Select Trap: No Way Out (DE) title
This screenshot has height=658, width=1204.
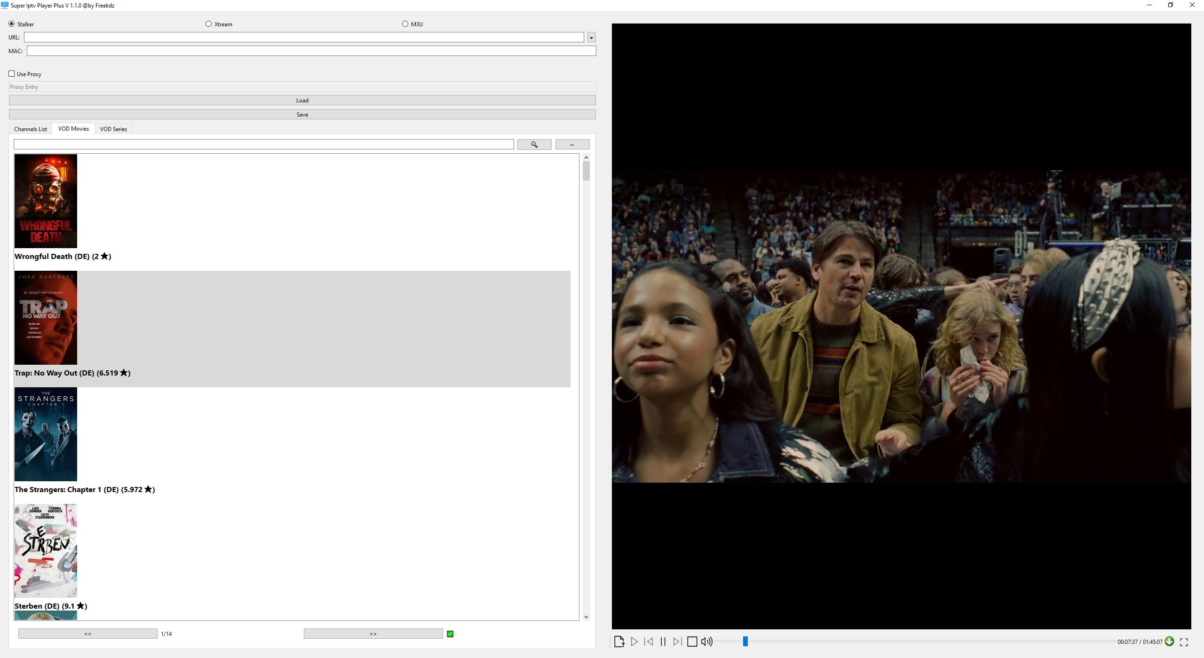point(72,373)
